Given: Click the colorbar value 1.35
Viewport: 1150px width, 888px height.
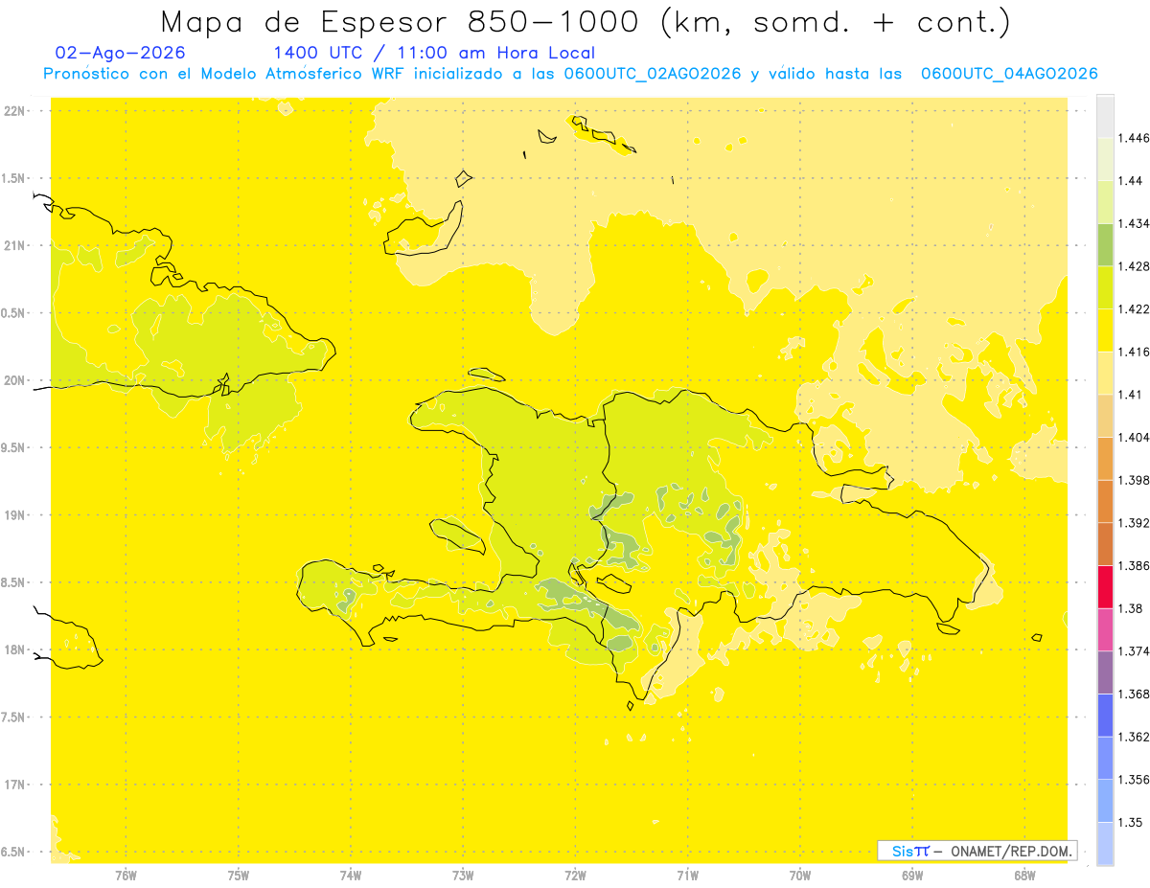Looking at the screenshot, I should point(1131,822).
